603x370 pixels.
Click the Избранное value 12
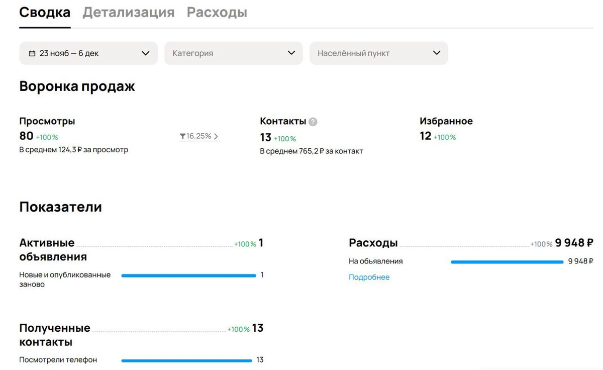426,136
